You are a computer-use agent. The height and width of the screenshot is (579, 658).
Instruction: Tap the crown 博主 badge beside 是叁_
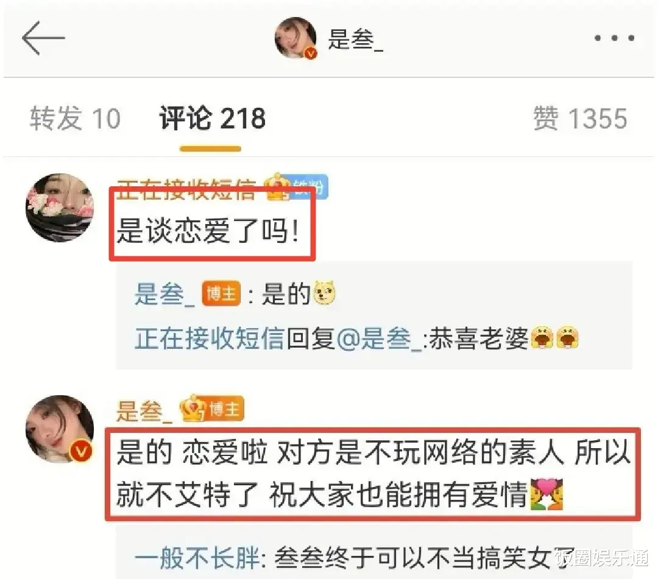click(x=212, y=409)
